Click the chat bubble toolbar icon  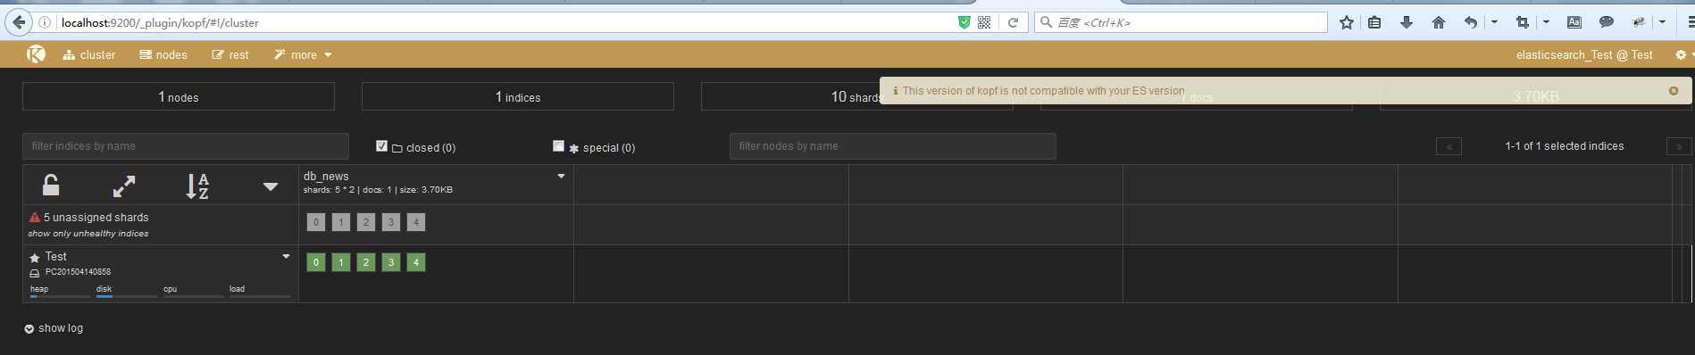[1607, 22]
